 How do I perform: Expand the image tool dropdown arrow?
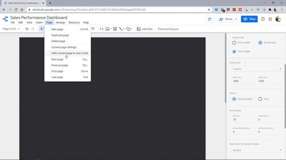(110, 29)
